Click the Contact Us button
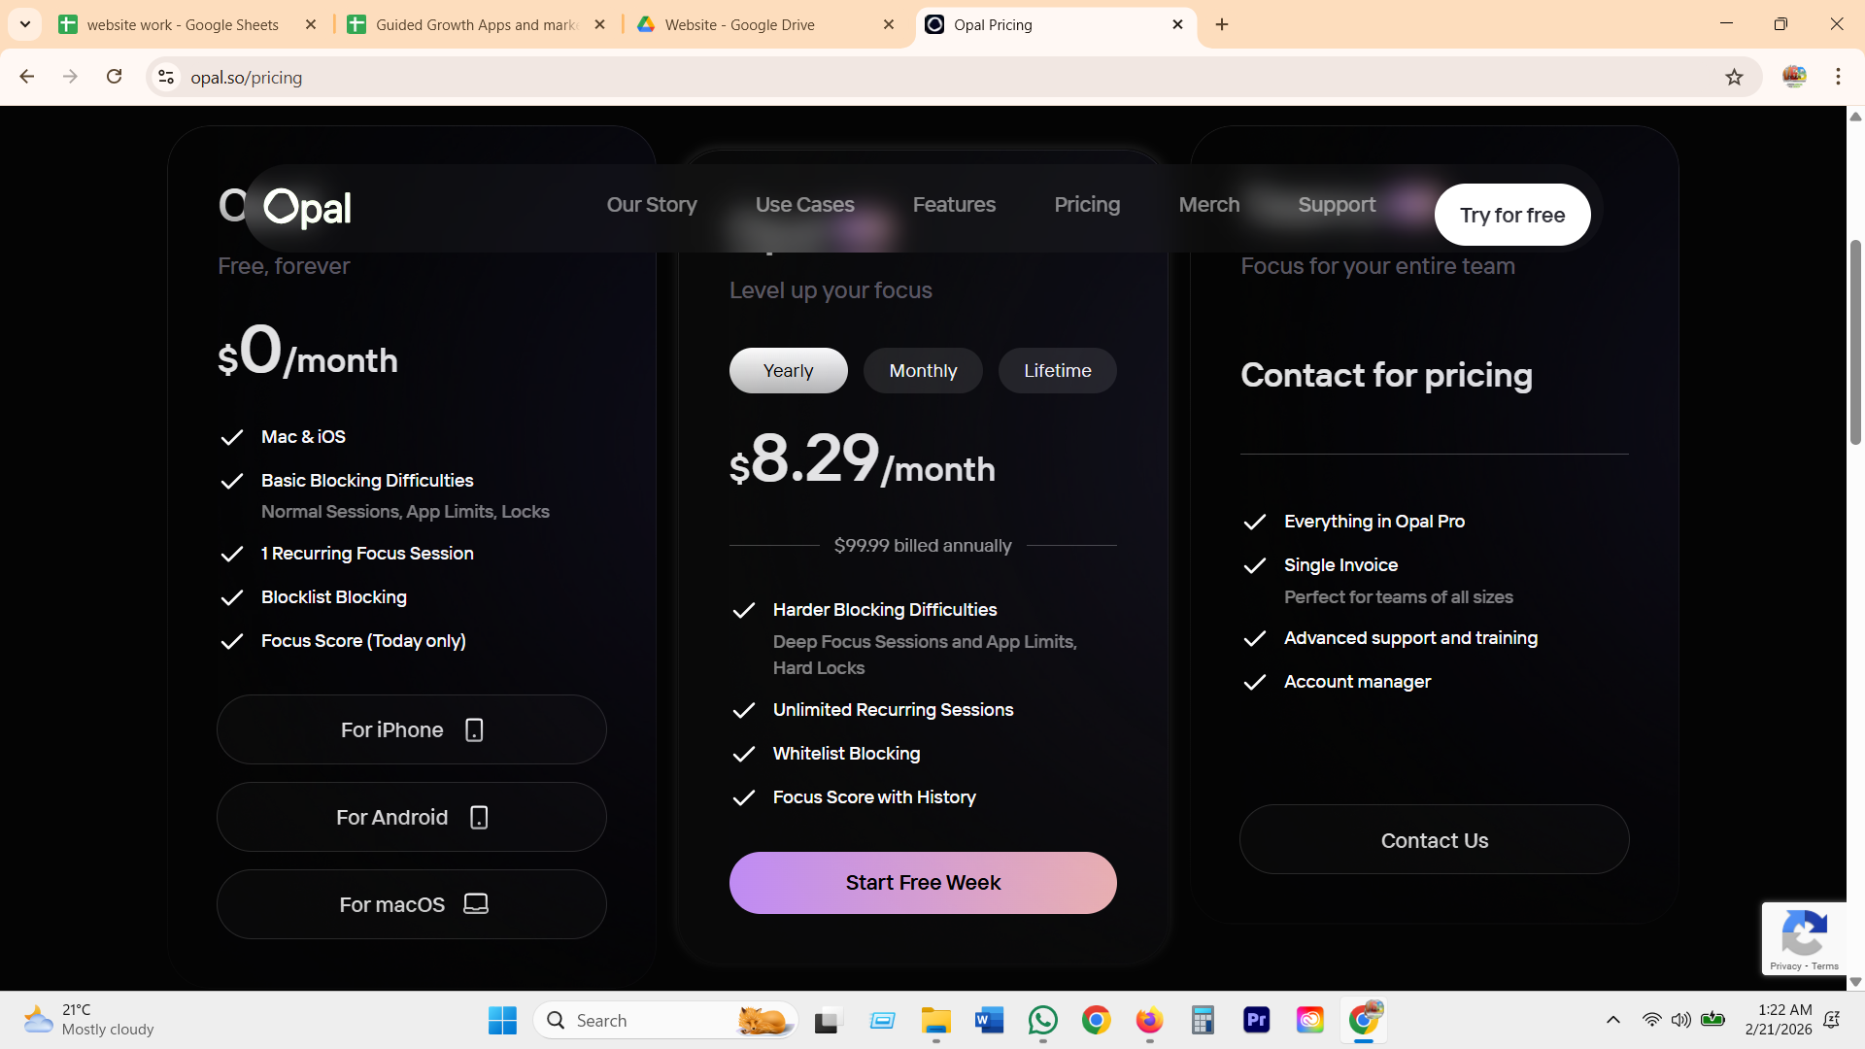1865x1049 pixels. 1435,840
